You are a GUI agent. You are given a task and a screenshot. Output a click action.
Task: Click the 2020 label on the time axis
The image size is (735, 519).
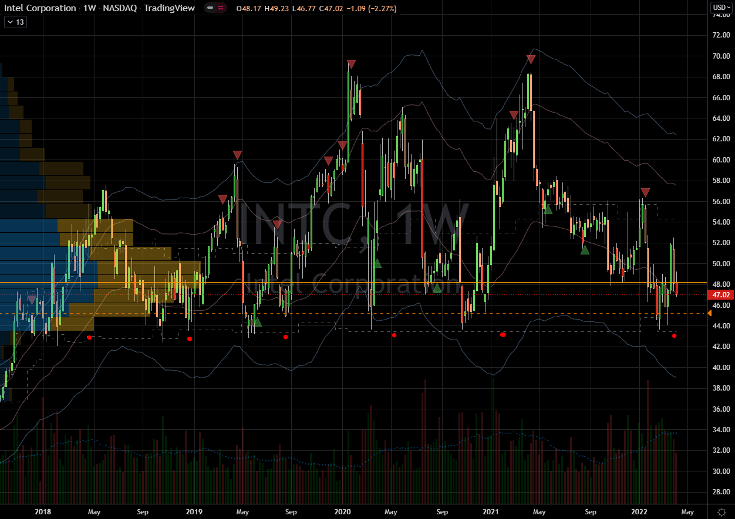(x=342, y=511)
